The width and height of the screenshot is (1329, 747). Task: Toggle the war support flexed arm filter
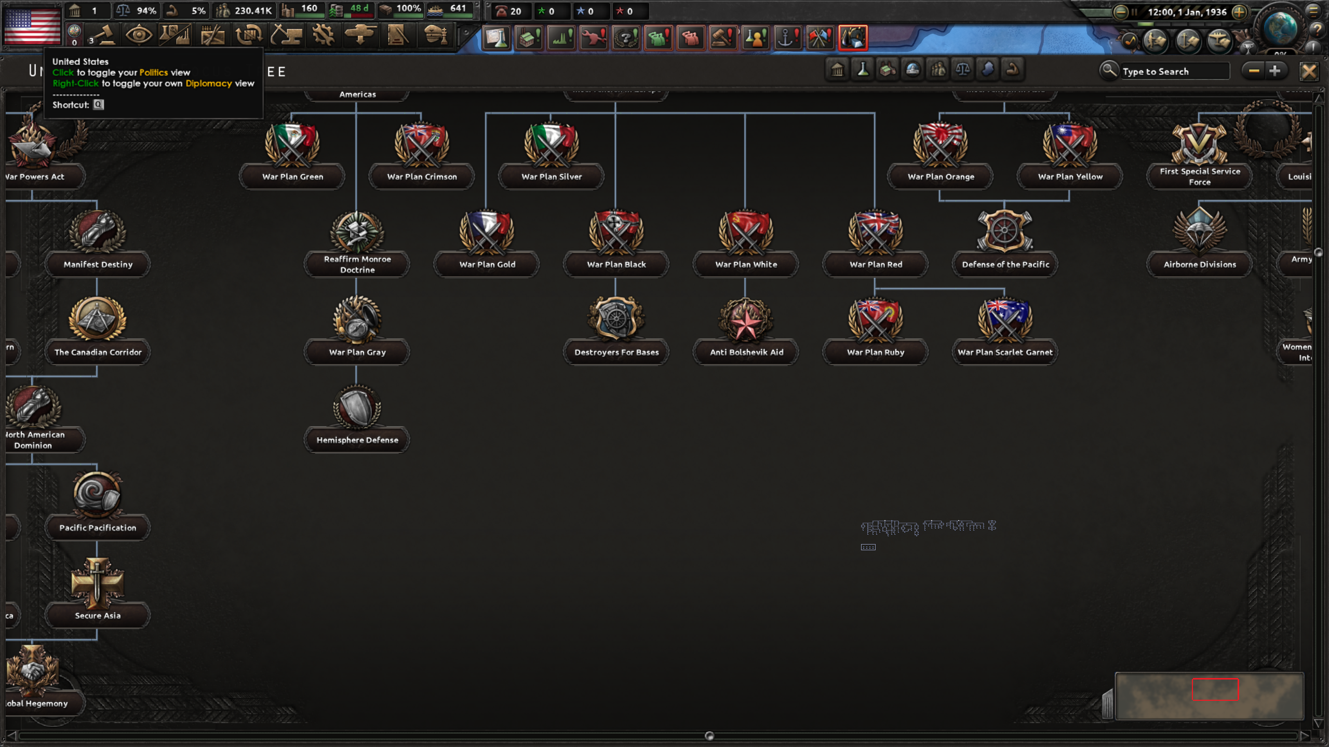tap(1013, 70)
